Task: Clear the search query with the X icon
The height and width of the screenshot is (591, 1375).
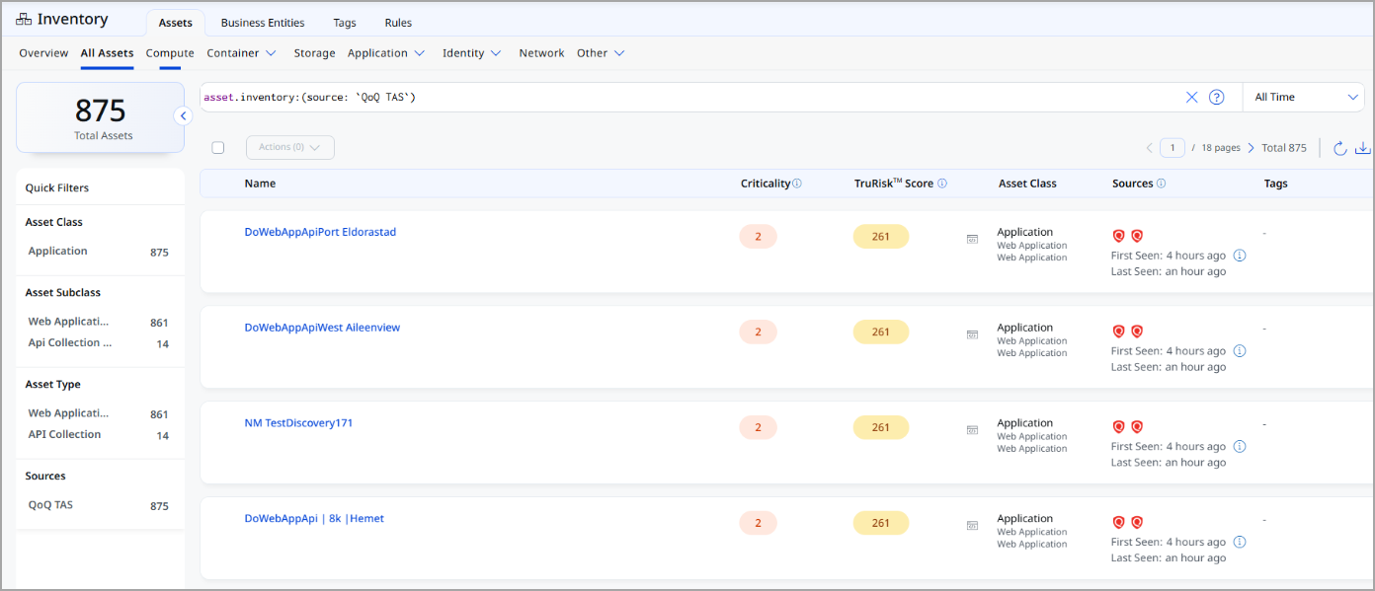Action: click(1191, 97)
